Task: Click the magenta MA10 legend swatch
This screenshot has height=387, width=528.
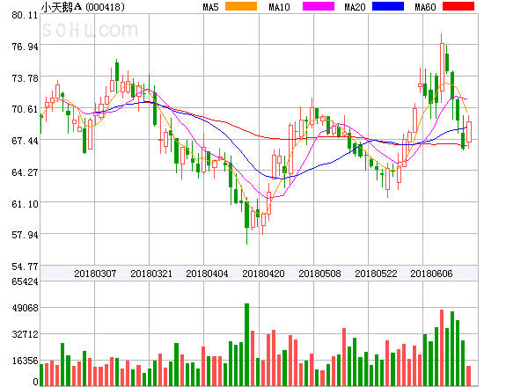Action: [x=311, y=7]
